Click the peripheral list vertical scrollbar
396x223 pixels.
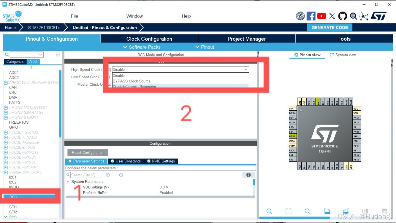60,104
